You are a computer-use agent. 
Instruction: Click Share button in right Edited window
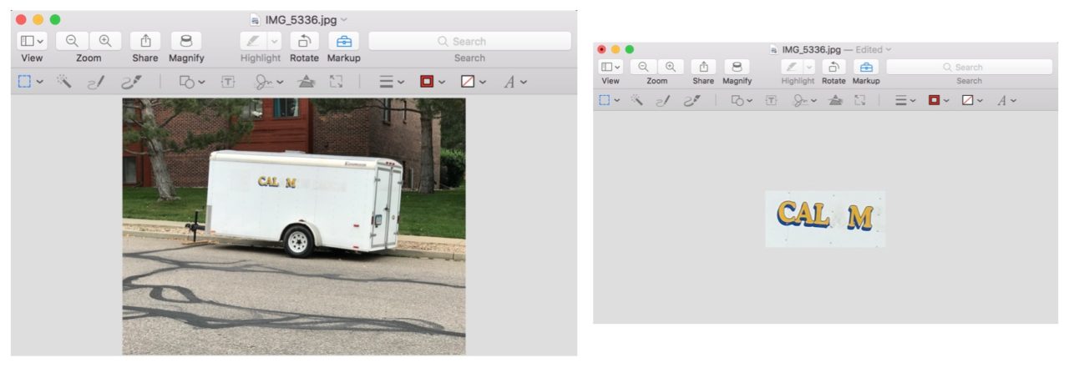(703, 67)
